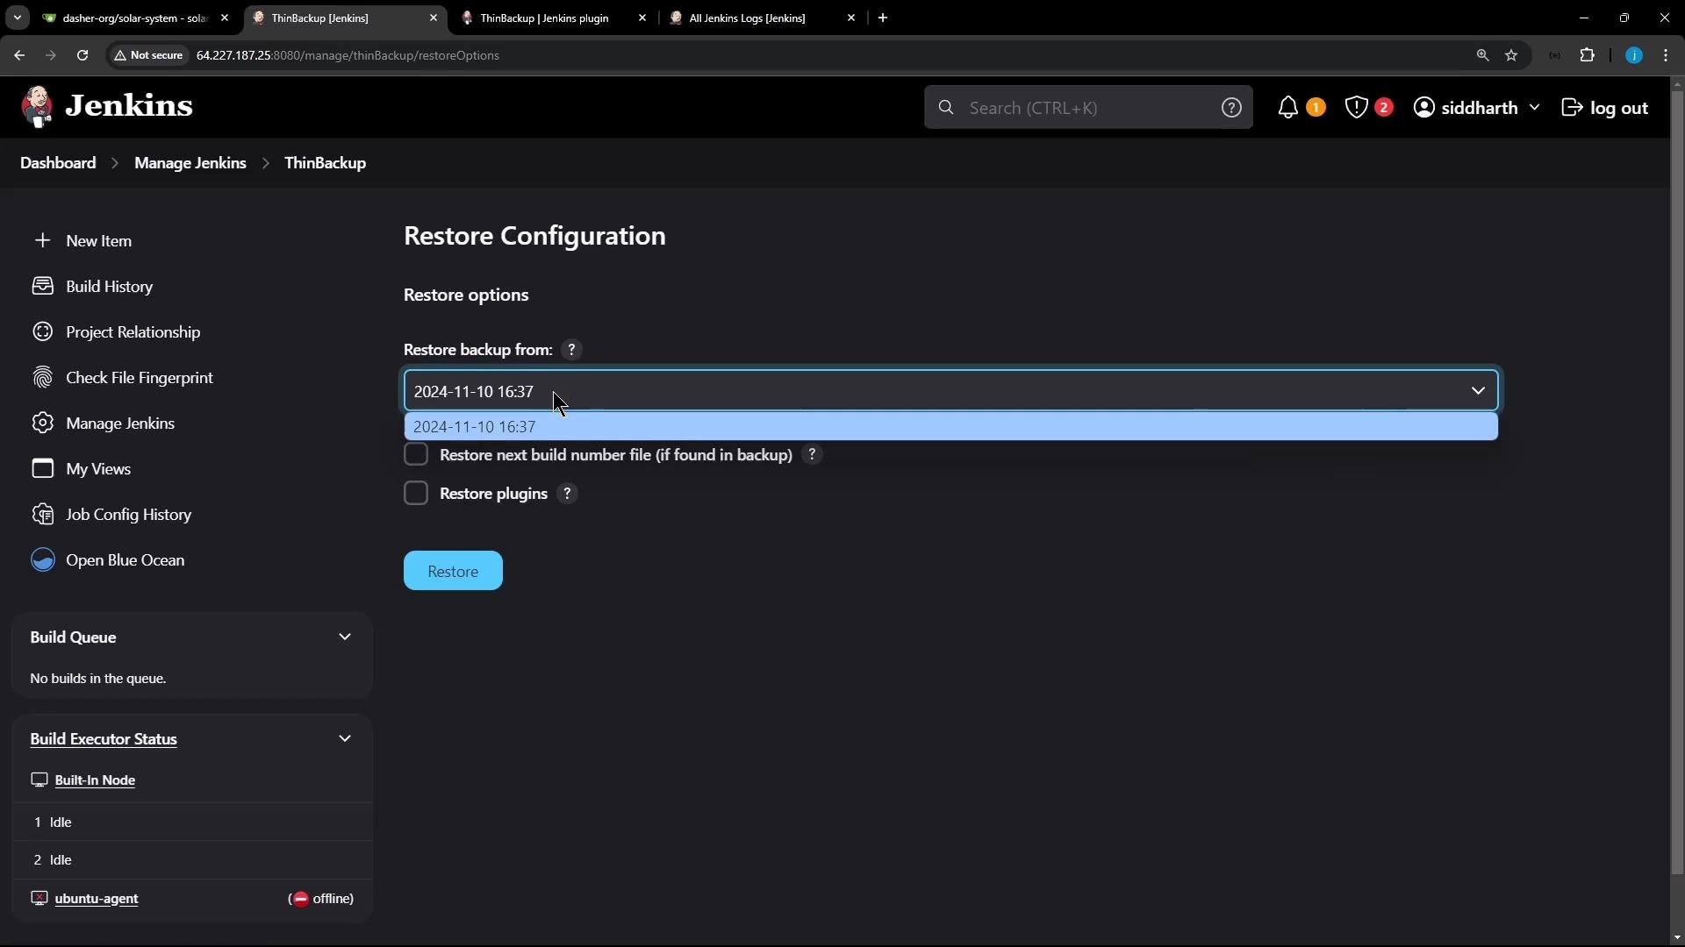This screenshot has height=947, width=1685.
Task: Click the fingerprint icon
Action: [x=42, y=377]
